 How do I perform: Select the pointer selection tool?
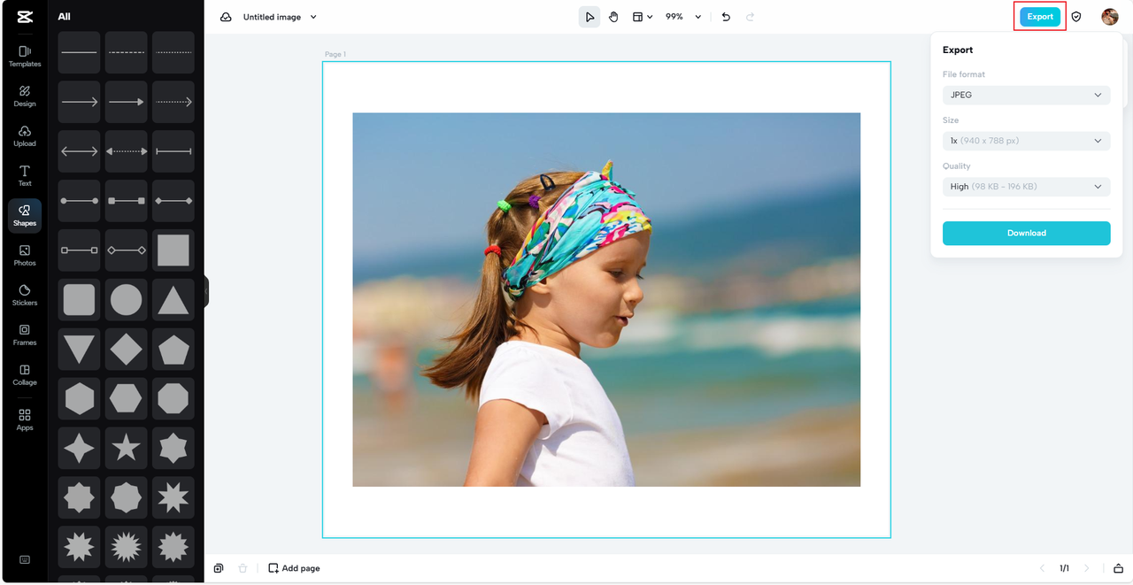click(590, 17)
